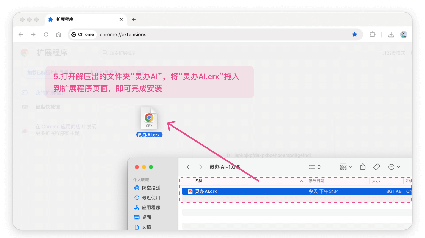Open 应用程序 in the Finder sidebar

click(147, 207)
